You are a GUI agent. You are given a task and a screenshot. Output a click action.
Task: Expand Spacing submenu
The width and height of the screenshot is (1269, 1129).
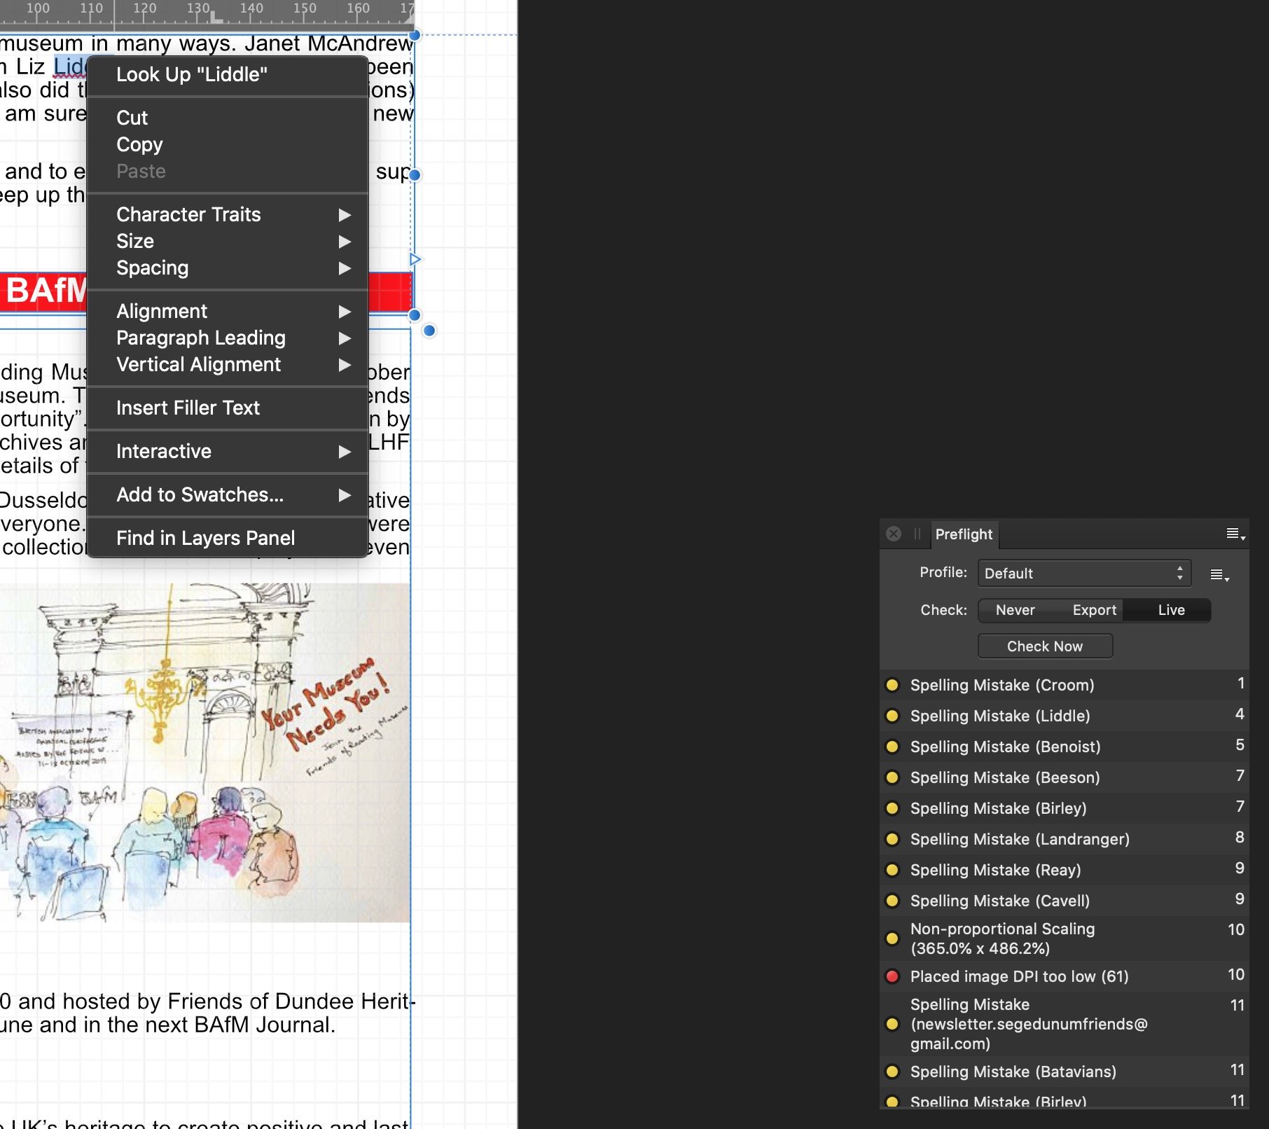(228, 268)
